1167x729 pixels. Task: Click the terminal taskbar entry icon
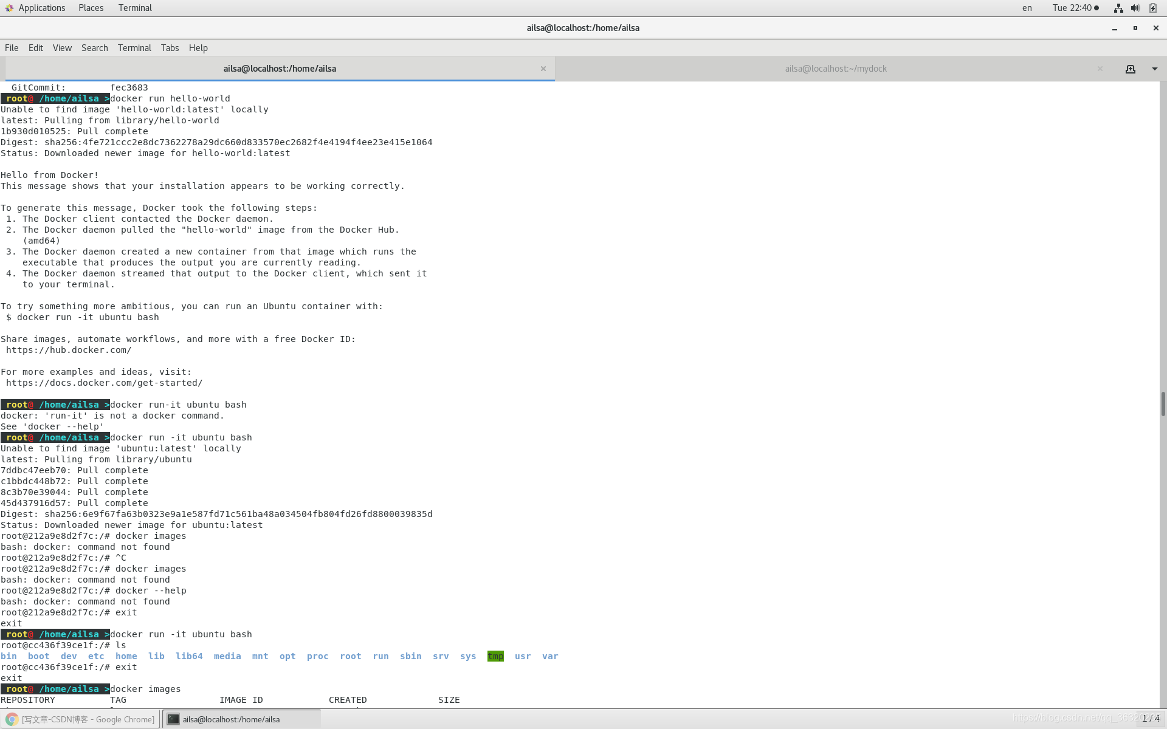(173, 719)
